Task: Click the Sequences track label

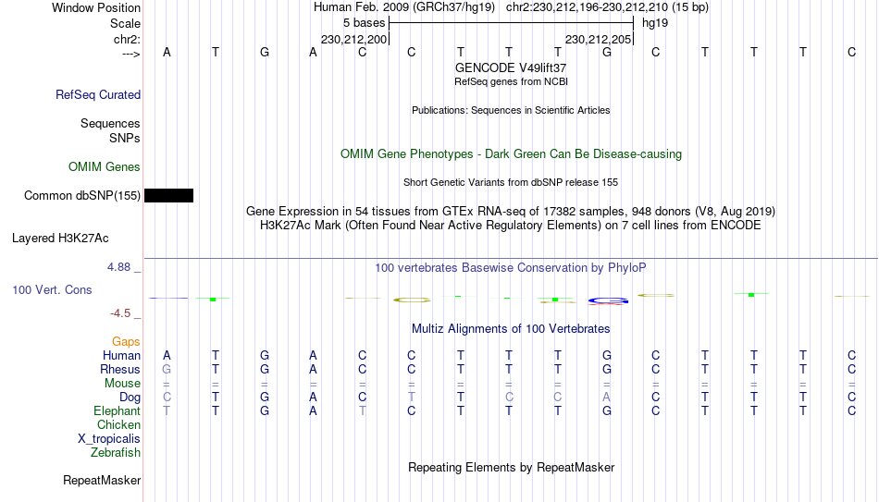Action: point(110,123)
